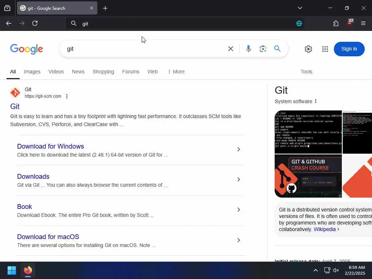
Task: Switch to the Web tab
Action: coord(153,72)
